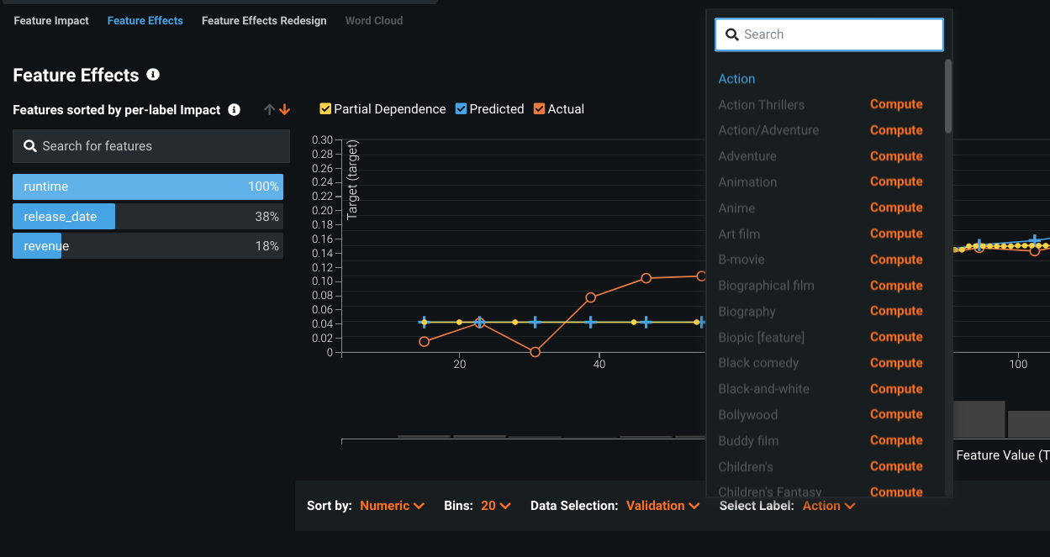Expand the Bins 20 dropdown
Image resolution: width=1050 pixels, height=557 pixels.
coord(495,506)
